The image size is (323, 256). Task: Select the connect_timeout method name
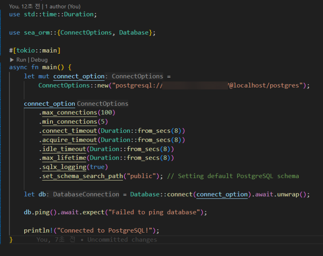click(x=69, y=131)
